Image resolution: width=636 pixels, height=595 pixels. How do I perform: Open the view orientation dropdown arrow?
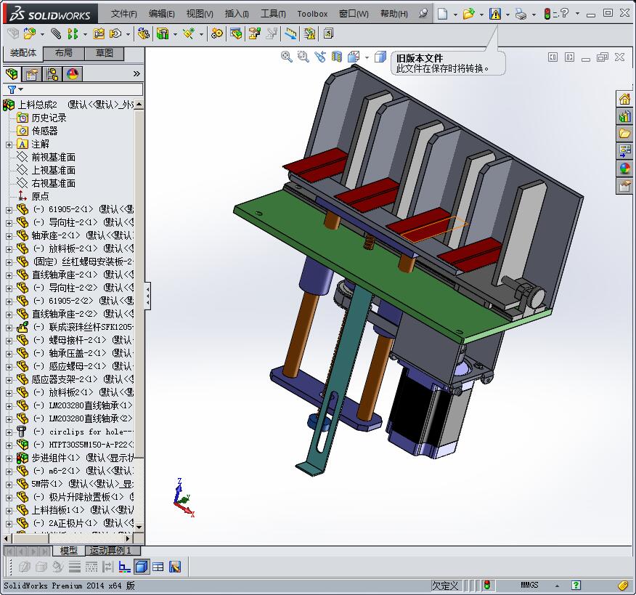coord(367,57)
